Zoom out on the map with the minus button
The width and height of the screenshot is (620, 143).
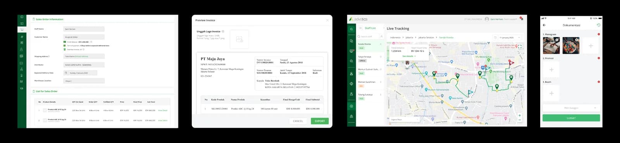point(520,120)
